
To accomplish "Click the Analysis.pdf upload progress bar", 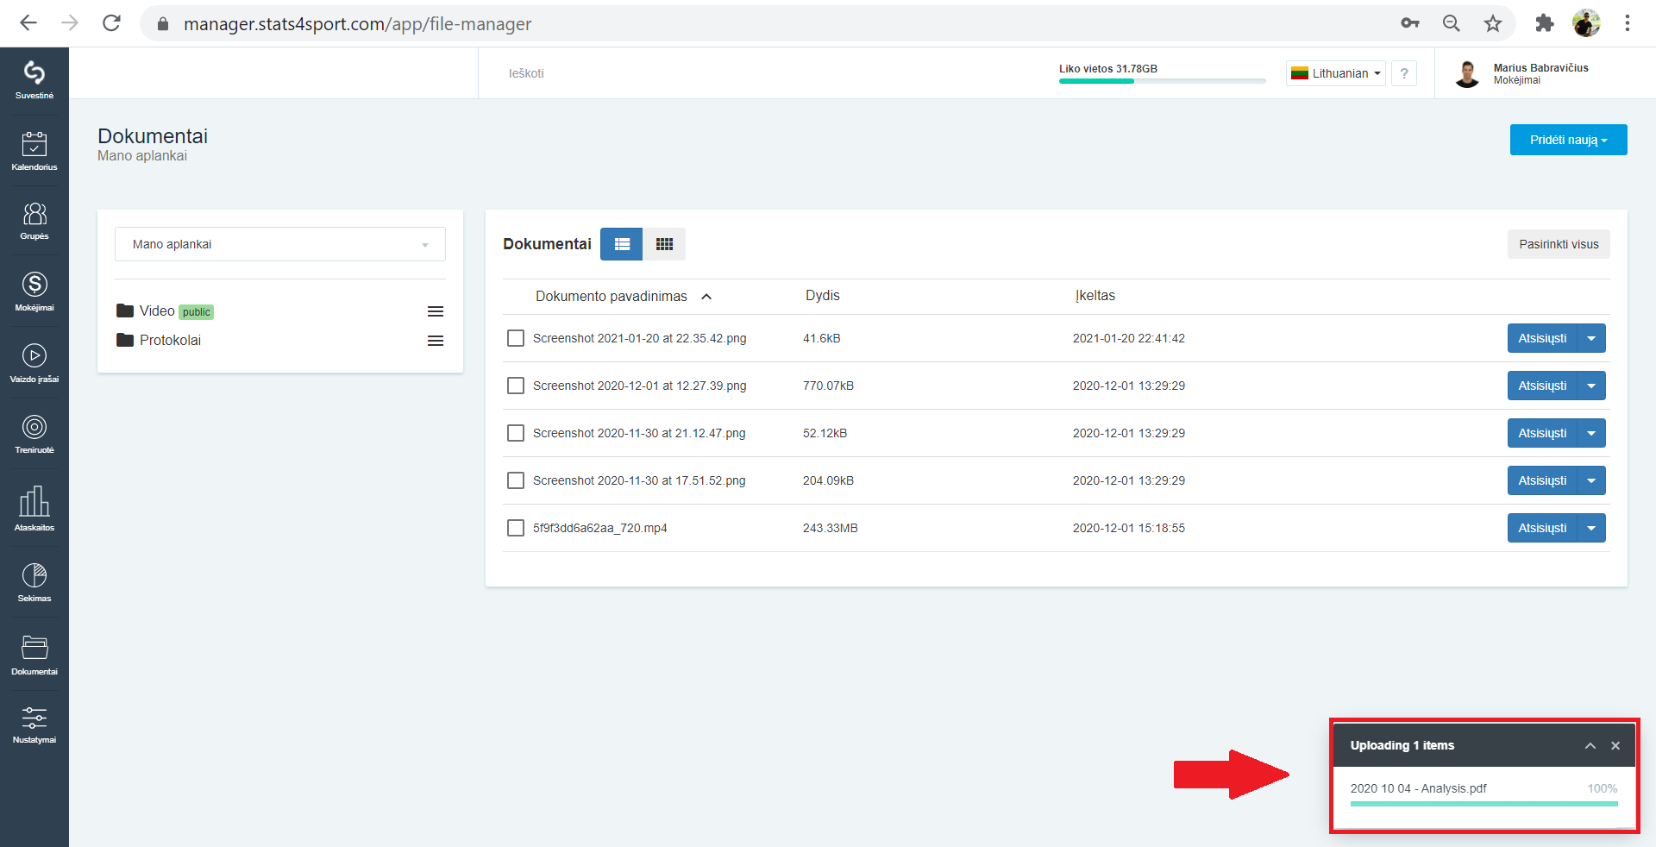I will pyautogui.click(x=1483, y=804).
